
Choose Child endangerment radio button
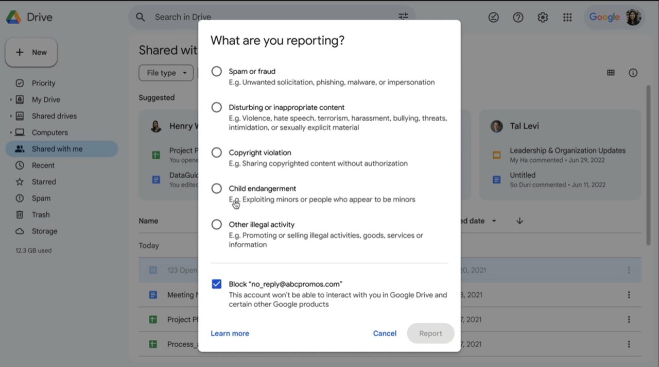pyautogui.click(x=217, y=189)
